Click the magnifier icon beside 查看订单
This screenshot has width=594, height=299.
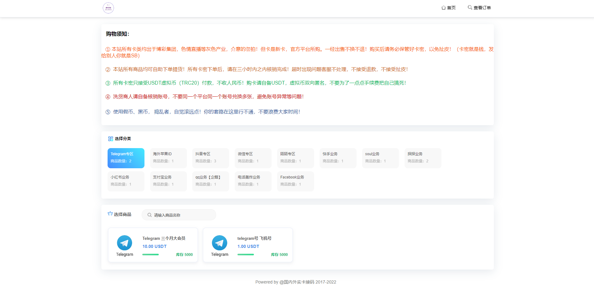[470, 7]
